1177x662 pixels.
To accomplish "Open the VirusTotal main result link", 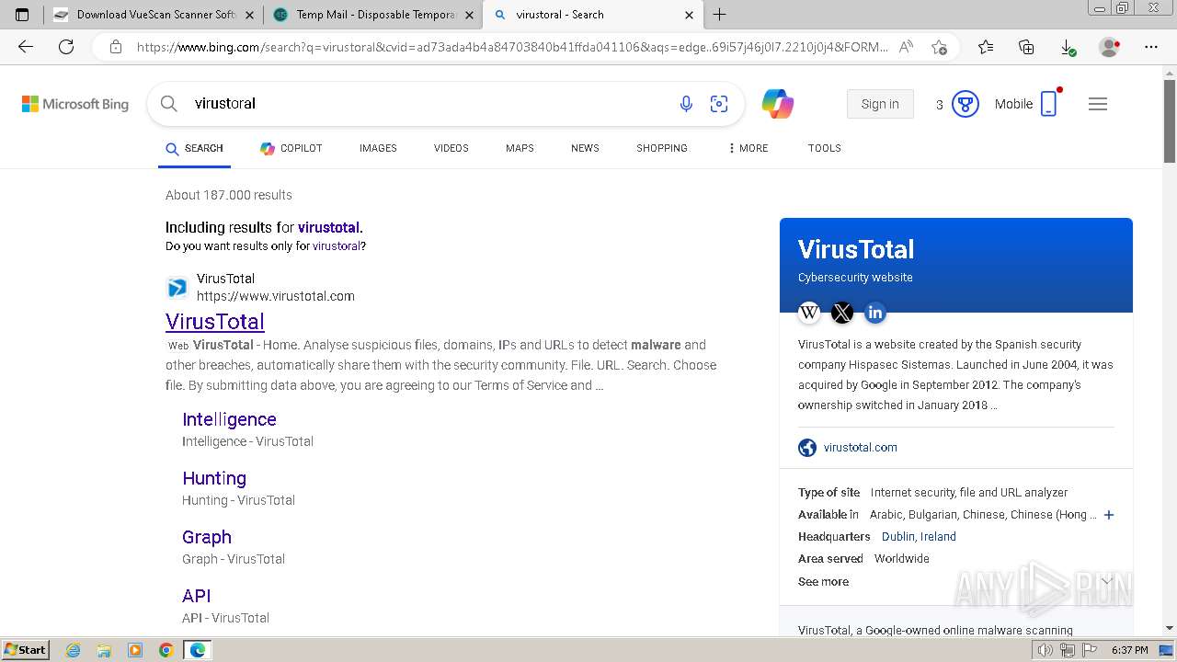I will pos(215,321).
